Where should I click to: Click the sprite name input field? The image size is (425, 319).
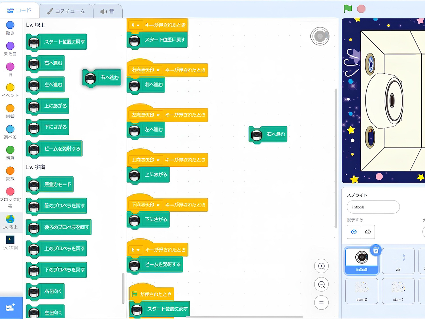[373, 207]
